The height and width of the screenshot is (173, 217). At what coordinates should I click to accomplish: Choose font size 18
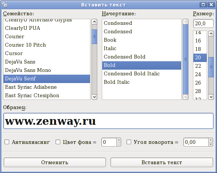click(x=200, y=49)
